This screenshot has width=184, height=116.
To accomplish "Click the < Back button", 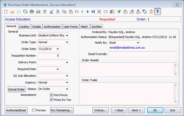I will (x=119, y=110).
